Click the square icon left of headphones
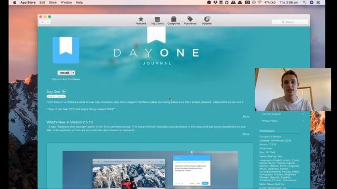337x189 pixels. (221, 2)
